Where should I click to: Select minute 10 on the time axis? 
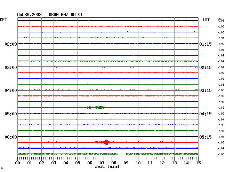click(138, 163)
